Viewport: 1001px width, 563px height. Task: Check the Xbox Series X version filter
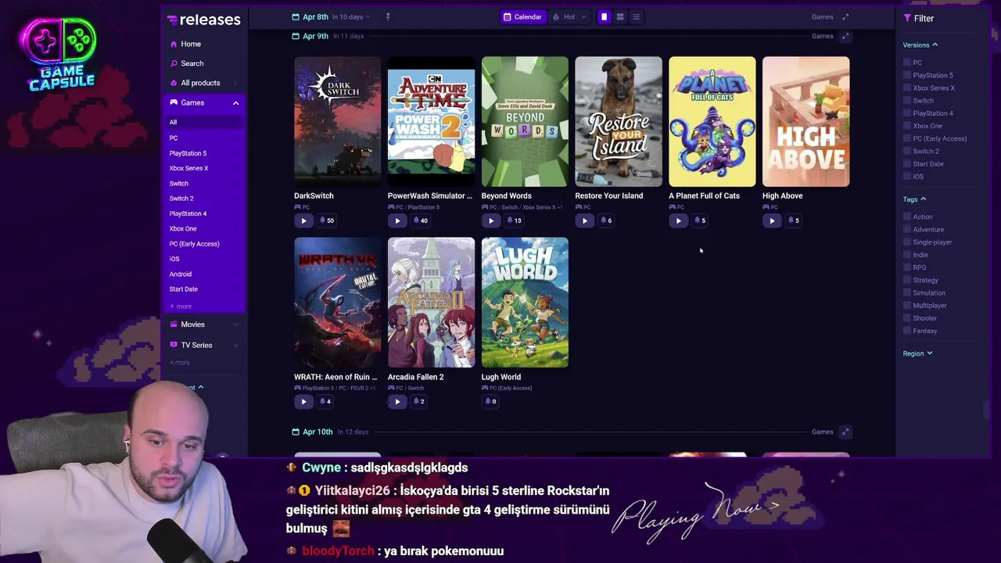coord(907,88)
